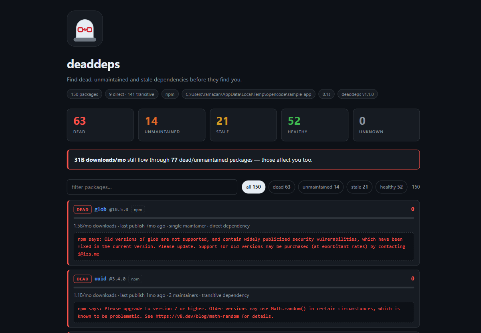Click the 150 result count label
Screen dimensions: 481x333
point(416,187)
